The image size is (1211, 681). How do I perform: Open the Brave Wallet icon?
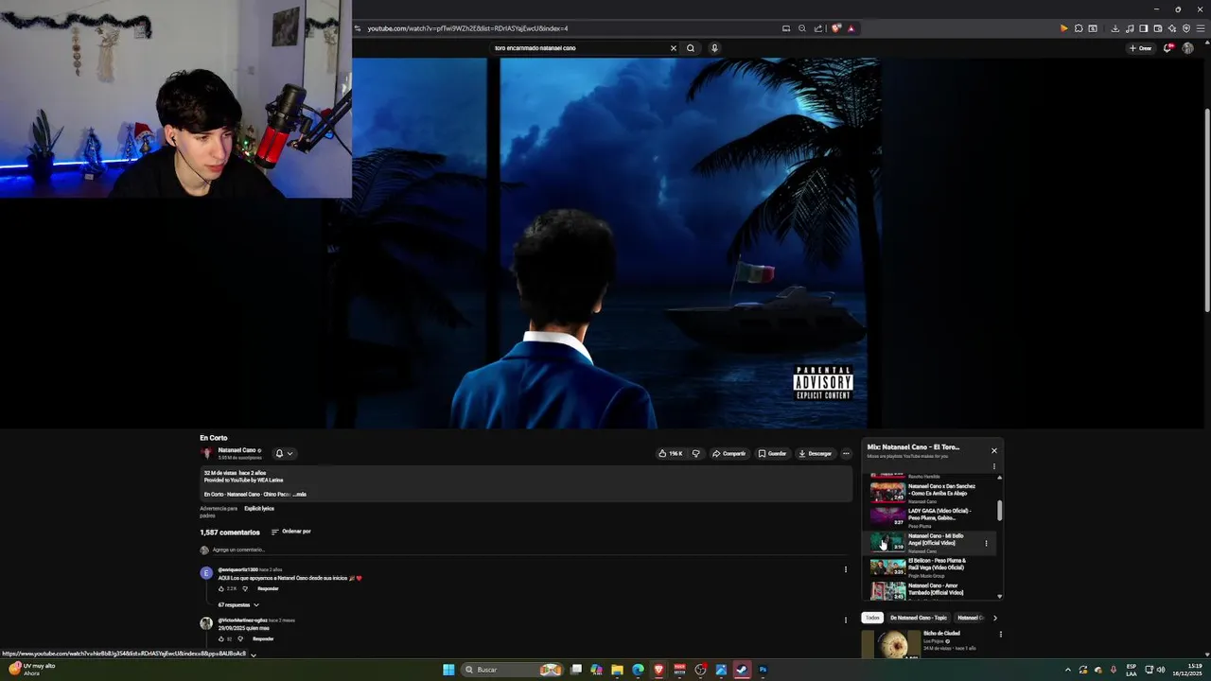1157,28
